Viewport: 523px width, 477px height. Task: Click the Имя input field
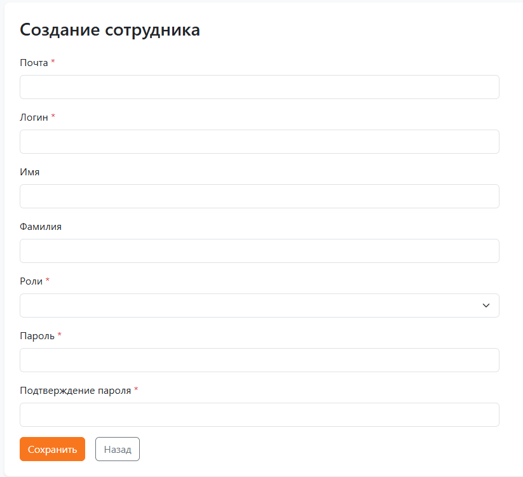pyautogui.click(x=259, y=196)
